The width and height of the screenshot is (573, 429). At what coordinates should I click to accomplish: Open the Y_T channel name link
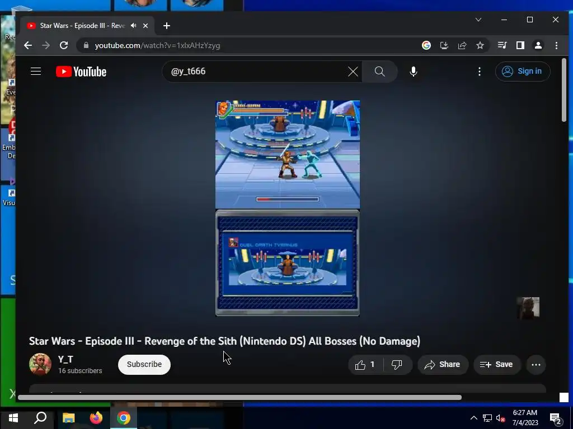(x=66, y=359)
